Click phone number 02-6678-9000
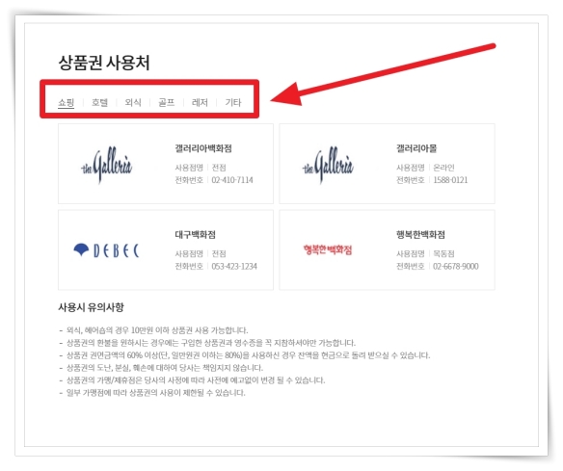Image resolution: width=563 pixels, height=471 pixels. [x=456, y=266]
